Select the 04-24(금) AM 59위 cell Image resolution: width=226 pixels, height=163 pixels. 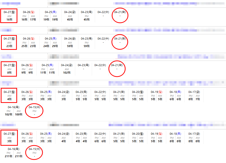click(70, 46)
